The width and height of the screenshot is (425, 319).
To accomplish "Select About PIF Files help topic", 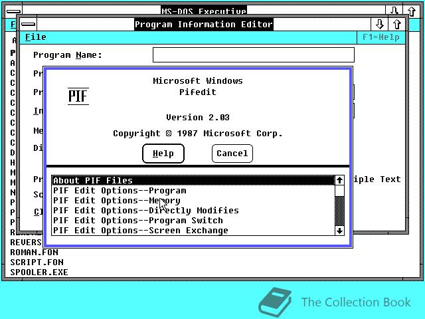I will (193, 180).
